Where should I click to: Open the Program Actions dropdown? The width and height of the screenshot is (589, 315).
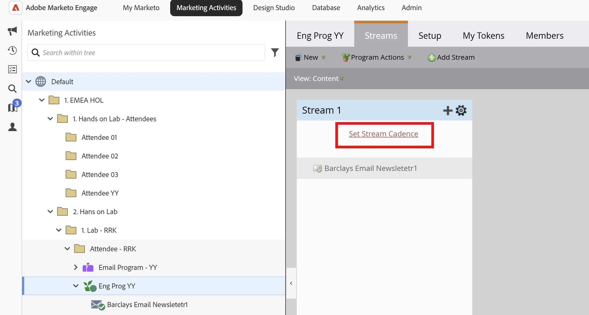(x=377, y=57)
